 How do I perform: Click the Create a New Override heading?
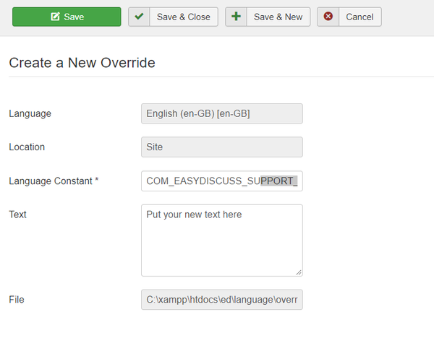click(82, 63)
